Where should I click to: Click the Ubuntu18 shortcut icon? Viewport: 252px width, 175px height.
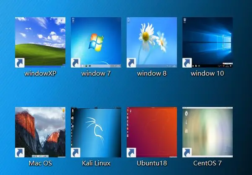pyautogui.click(x=152, y=132)
